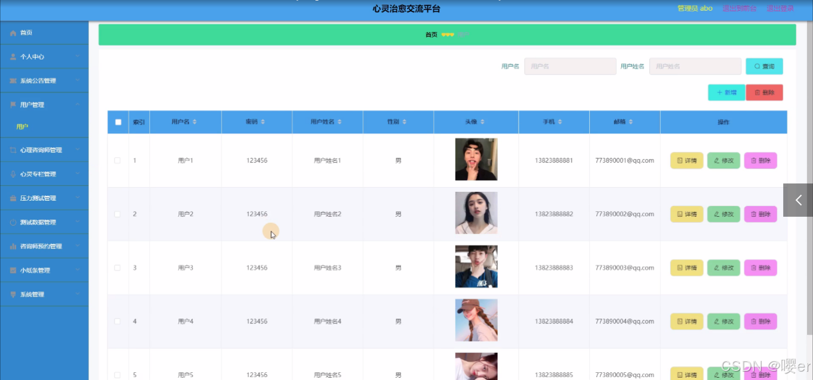Sort by 手机 column sort arrows
This screenshot has width=813, height=380.
(x=560, y=122)
